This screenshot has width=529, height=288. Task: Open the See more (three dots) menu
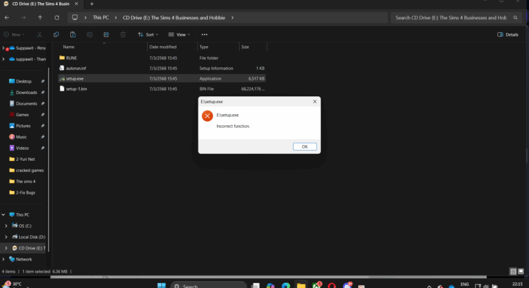click(x=205, y=34)
